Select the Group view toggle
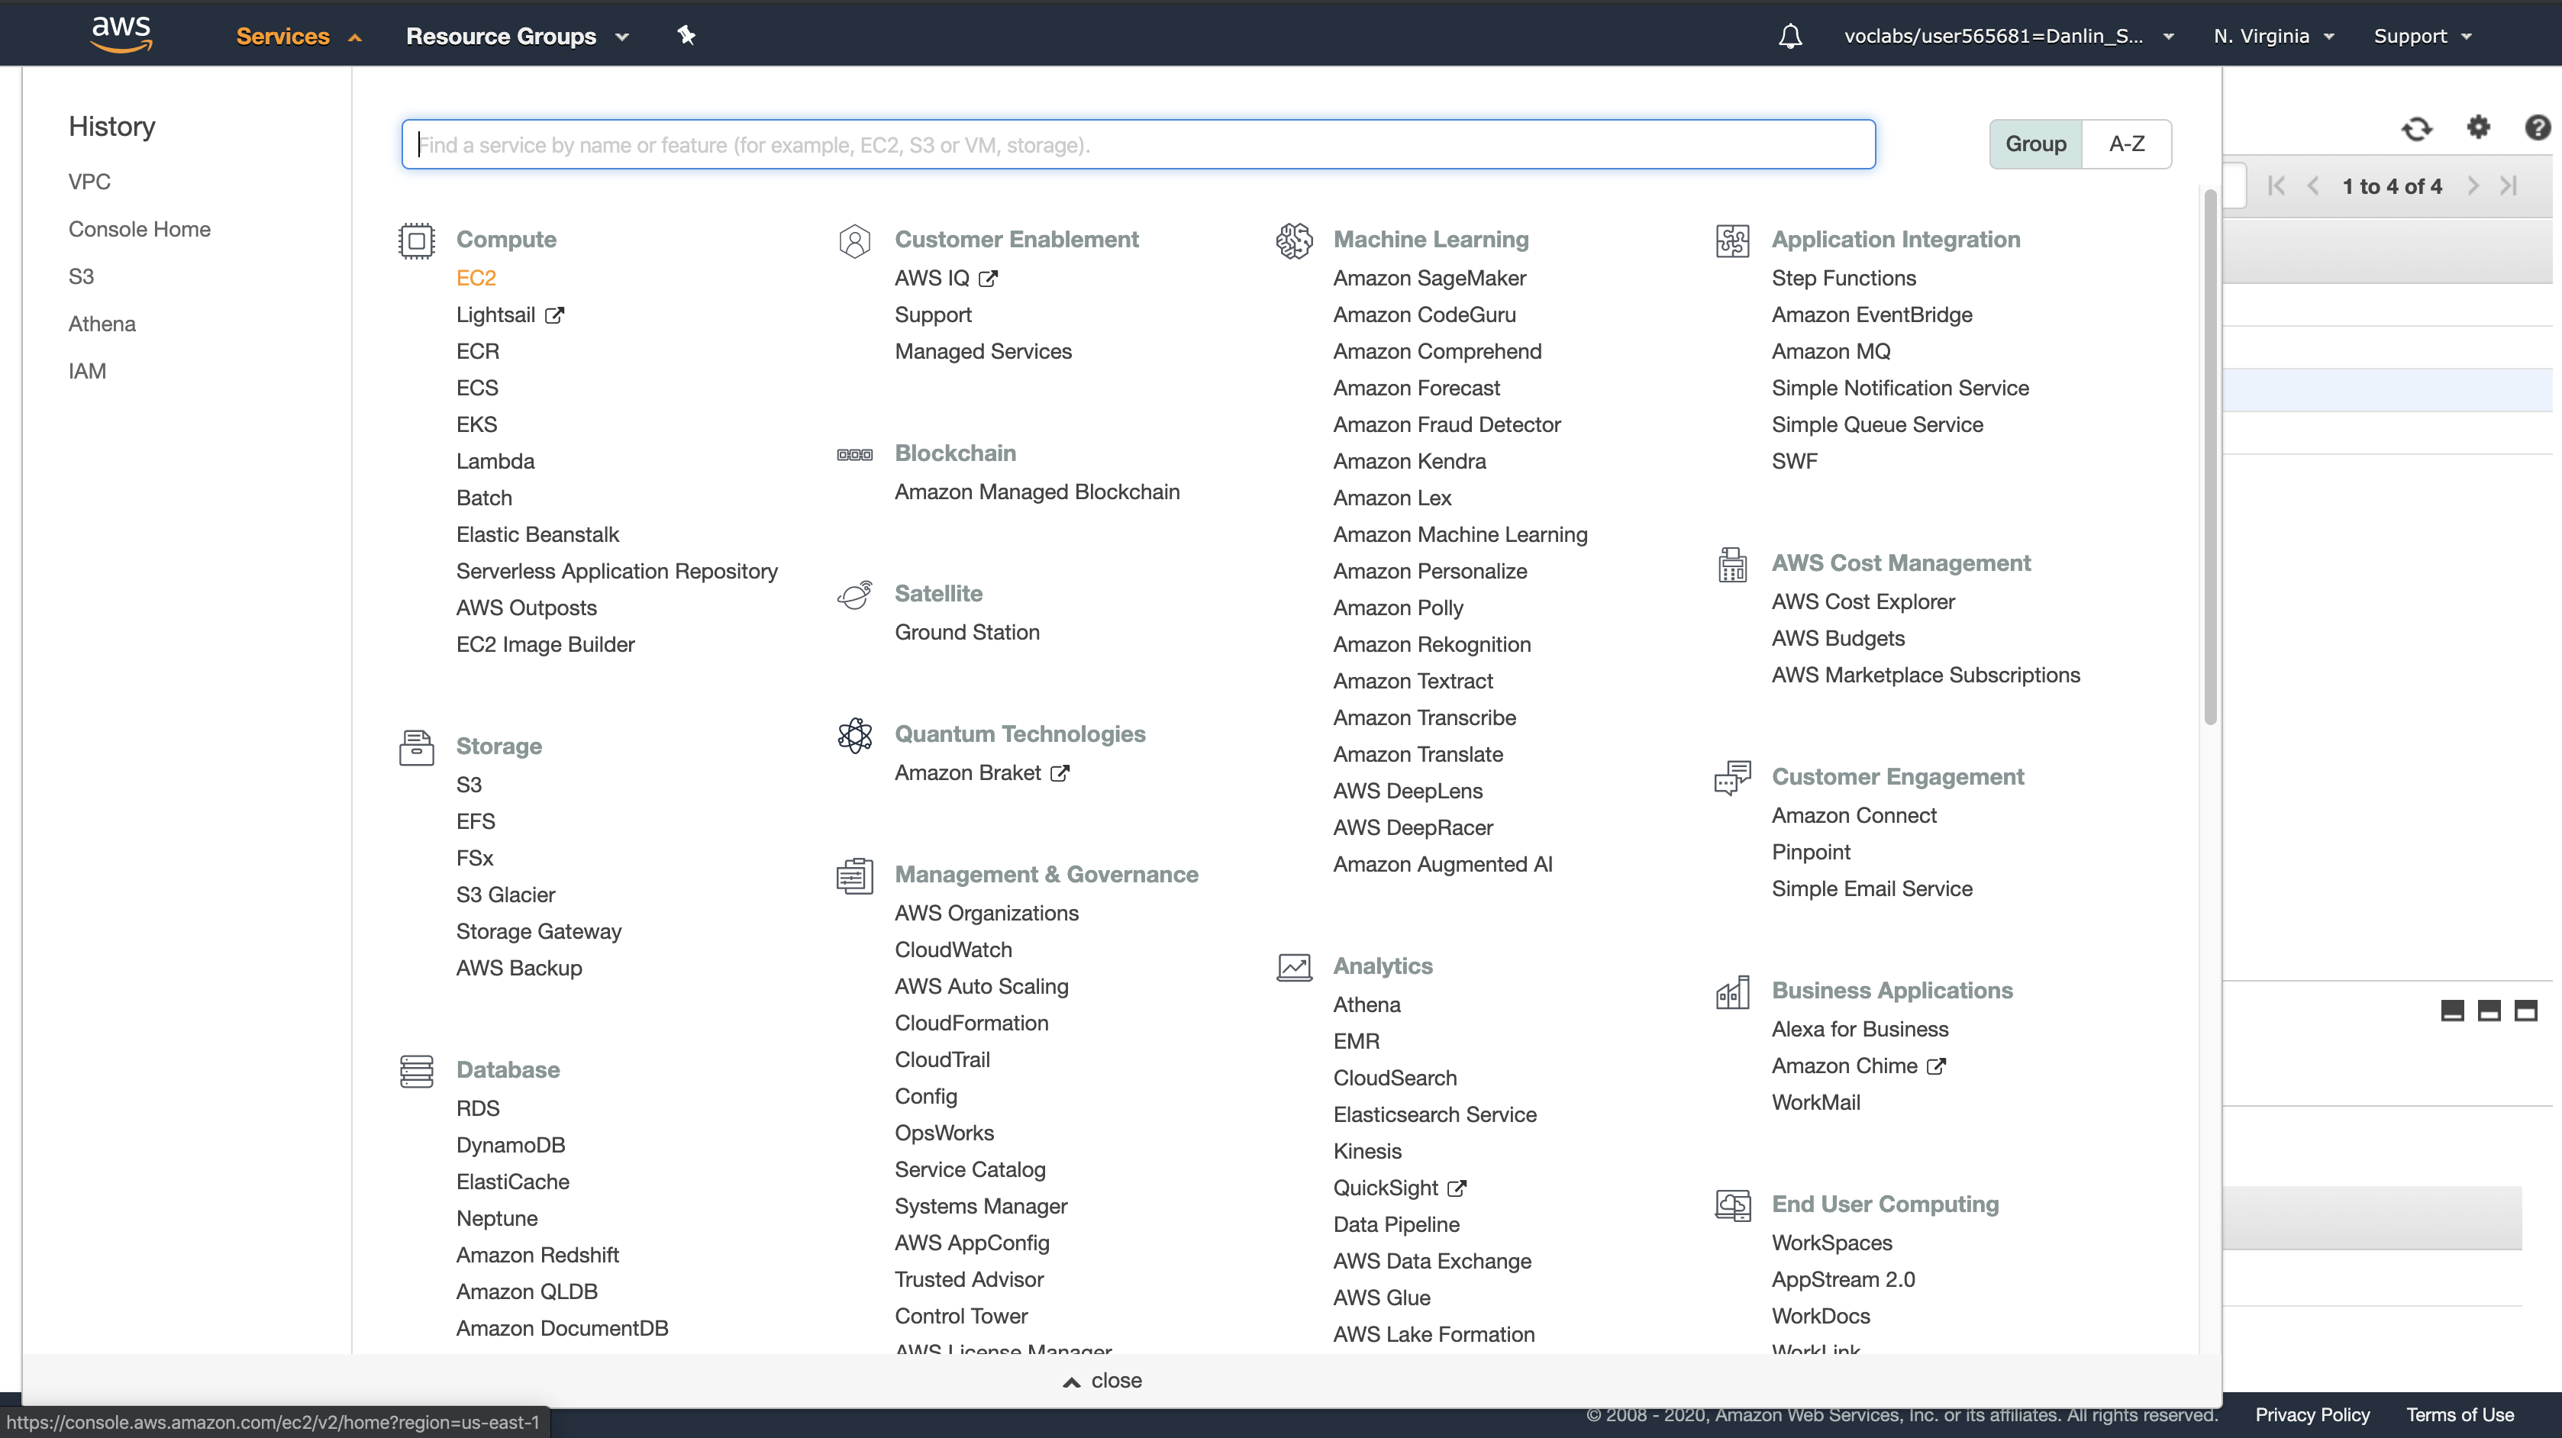Image resolution: width=2562 pixels, height=1438 pixels. tap(2035, 144)
